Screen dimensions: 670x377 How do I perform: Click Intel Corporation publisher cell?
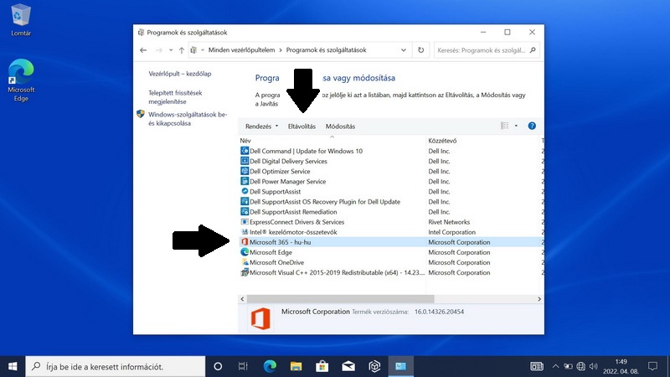[x=451, y=232]
